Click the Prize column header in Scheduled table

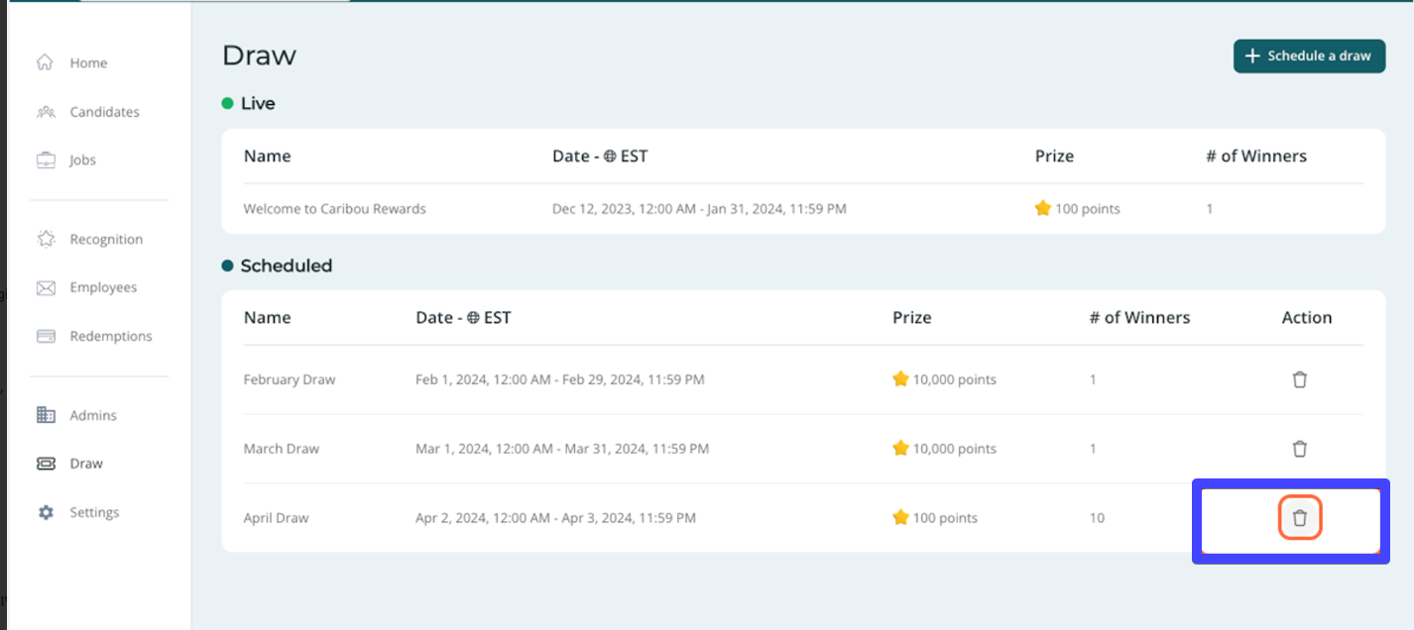[911, 318]
